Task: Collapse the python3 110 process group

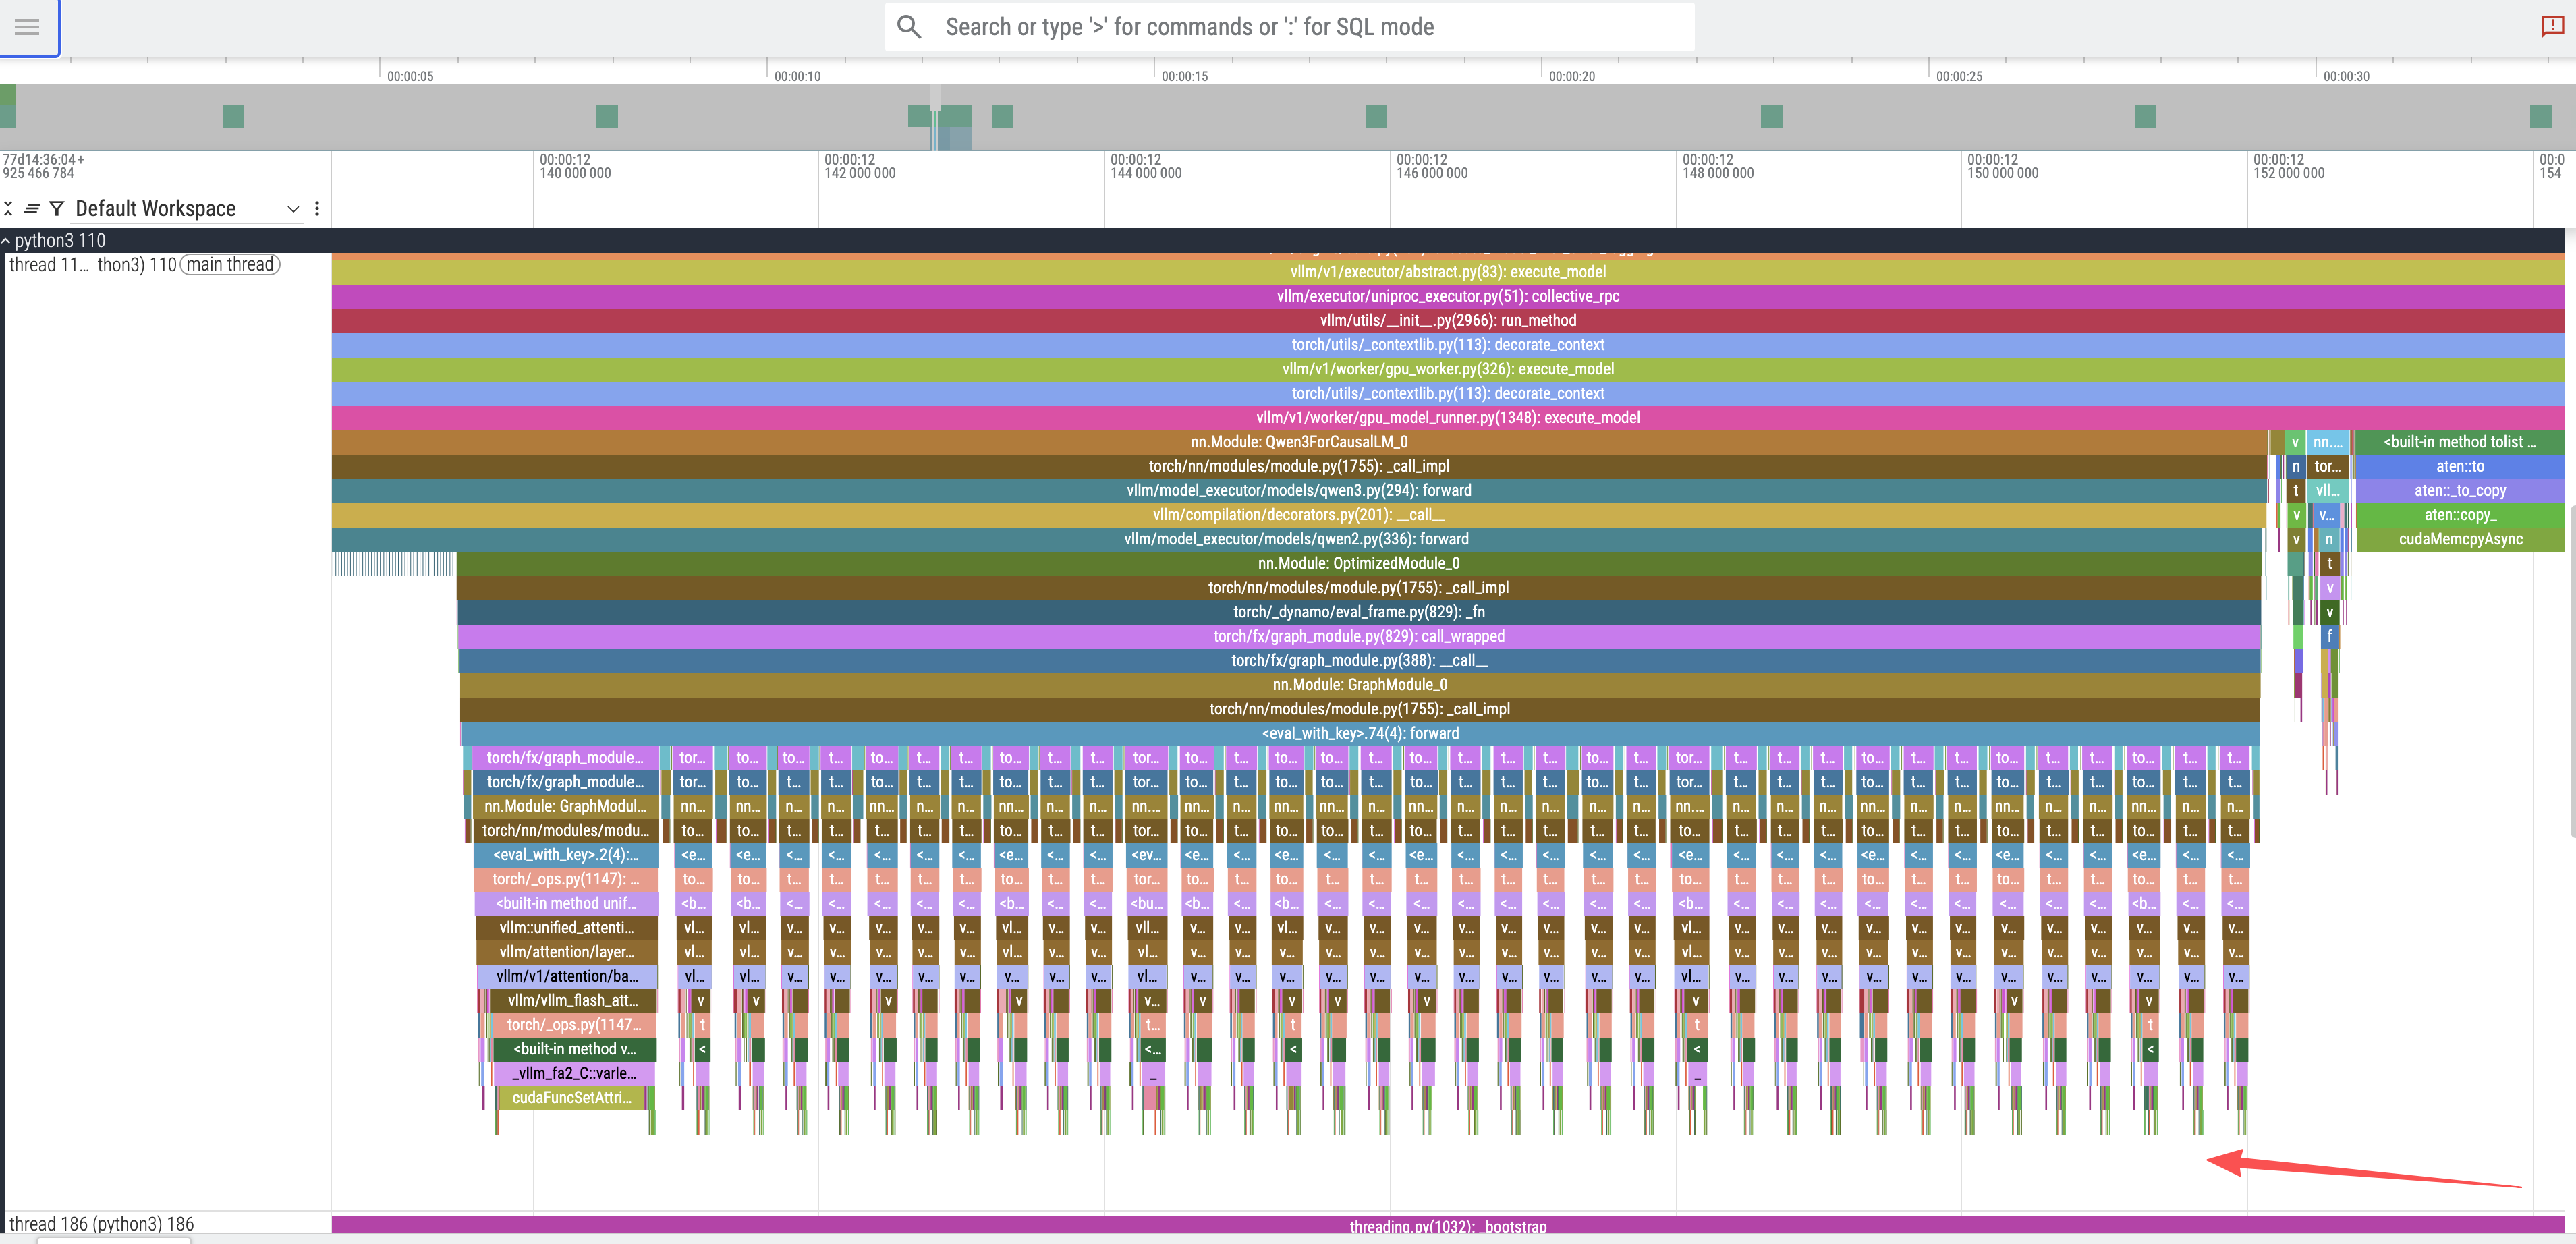Action: [x=6, y=240]
